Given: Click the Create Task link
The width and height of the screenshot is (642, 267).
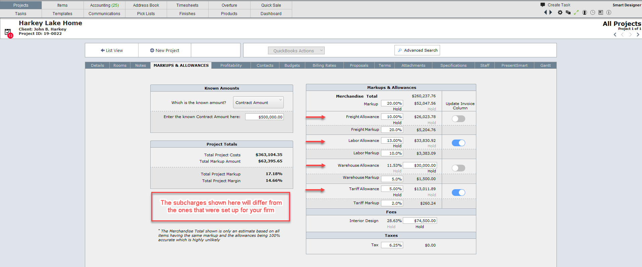Looking at the screenshot, I should 559,5.
